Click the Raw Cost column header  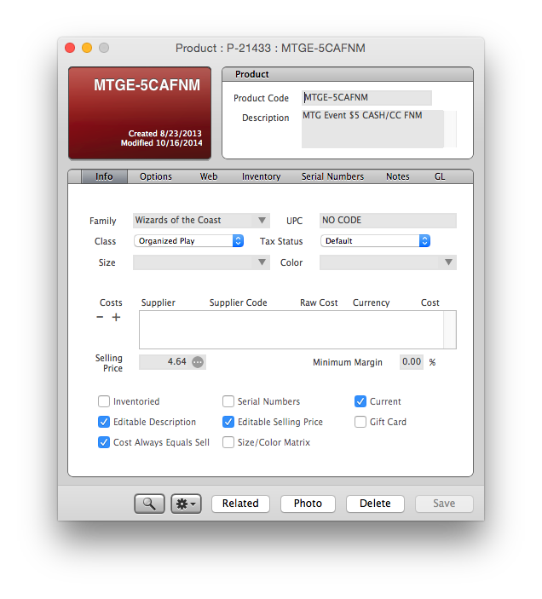[x=319, y=302]
